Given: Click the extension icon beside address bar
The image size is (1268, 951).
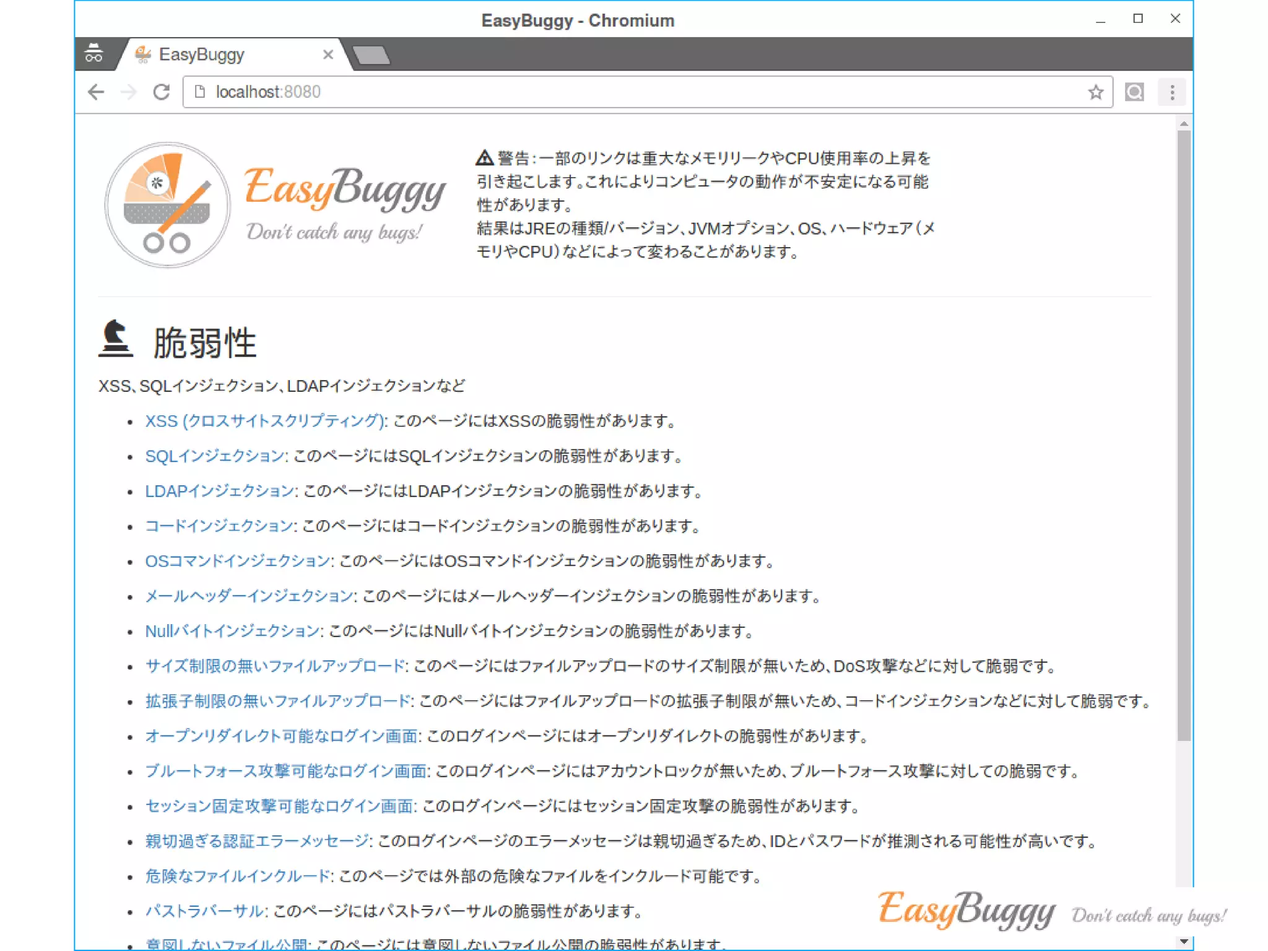Looking at the screenshot, I should [1134, 92].
